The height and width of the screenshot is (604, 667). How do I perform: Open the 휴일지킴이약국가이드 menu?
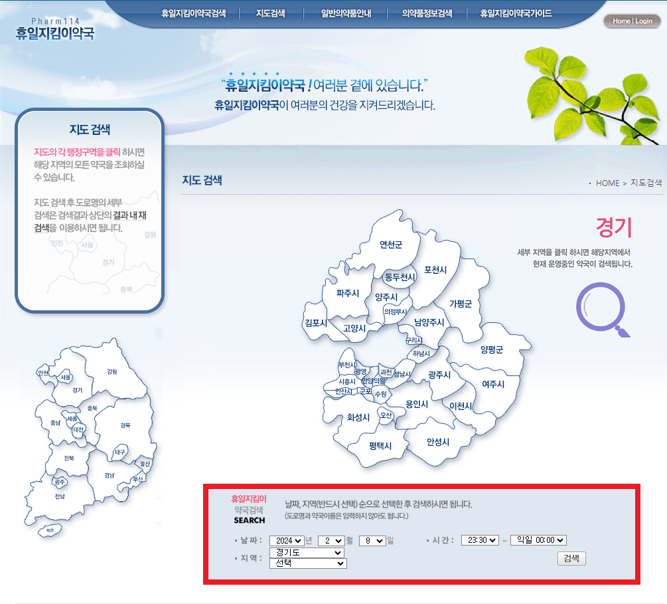[x=516, y=13]
